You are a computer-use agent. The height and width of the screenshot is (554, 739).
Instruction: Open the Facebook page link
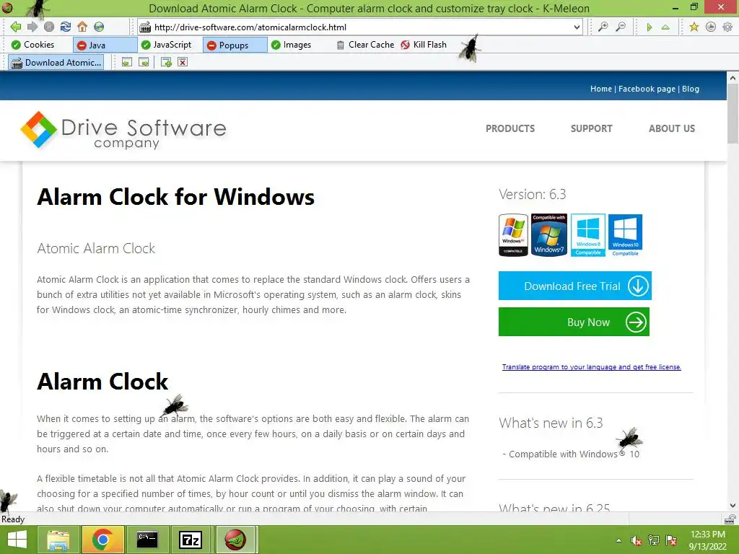(x=647, y=89)
